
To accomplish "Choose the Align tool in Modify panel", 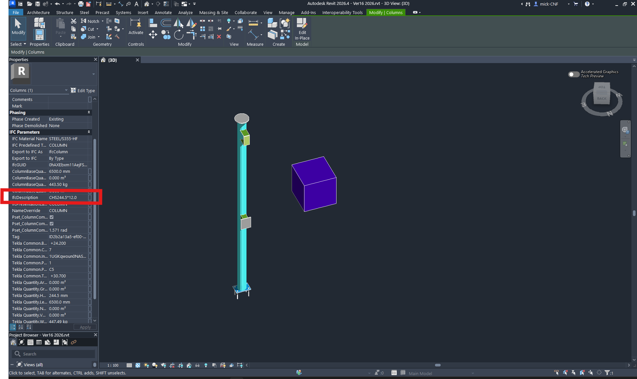I will tap(152, 23).
